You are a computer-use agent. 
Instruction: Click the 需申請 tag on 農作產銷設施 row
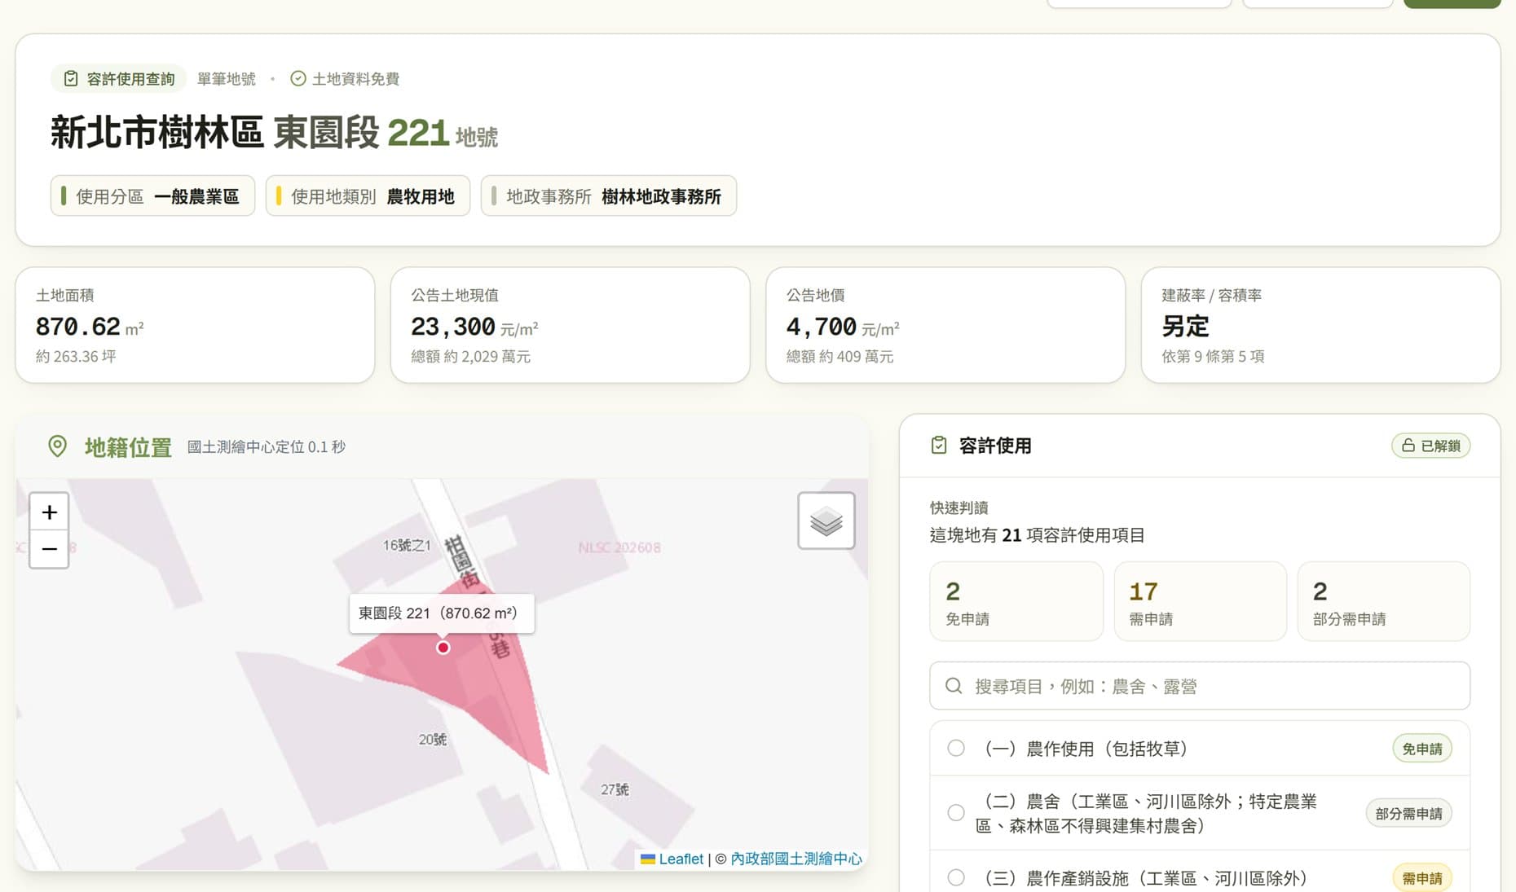1422,878
